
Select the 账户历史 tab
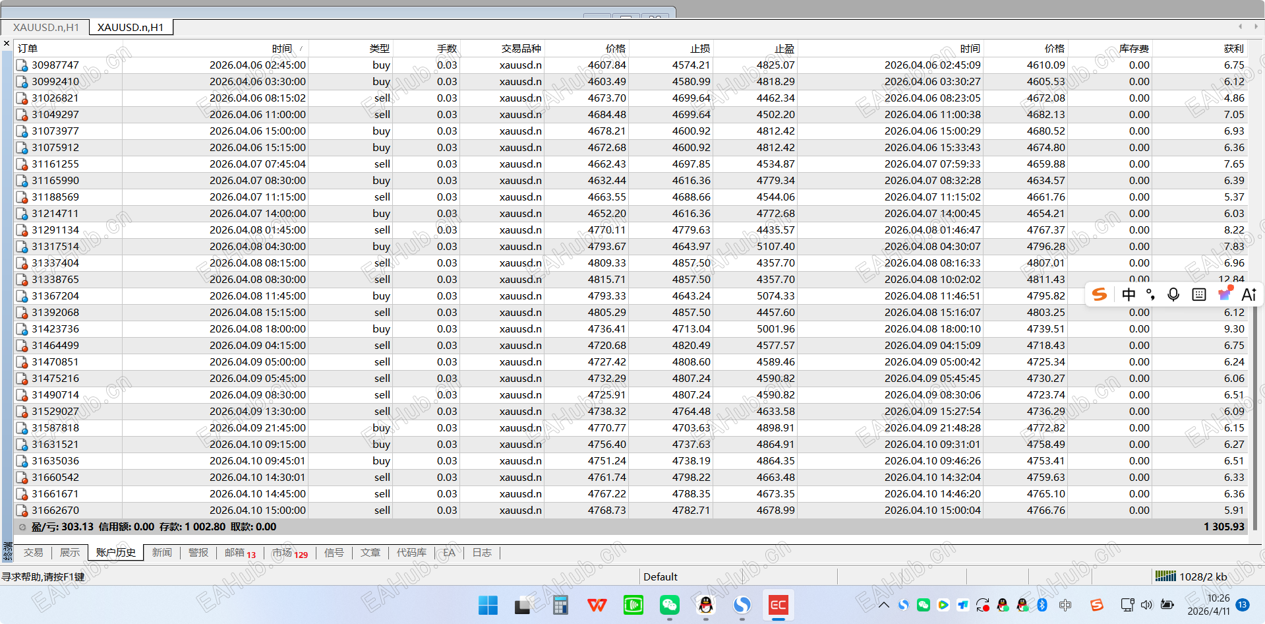coord(116,553)
